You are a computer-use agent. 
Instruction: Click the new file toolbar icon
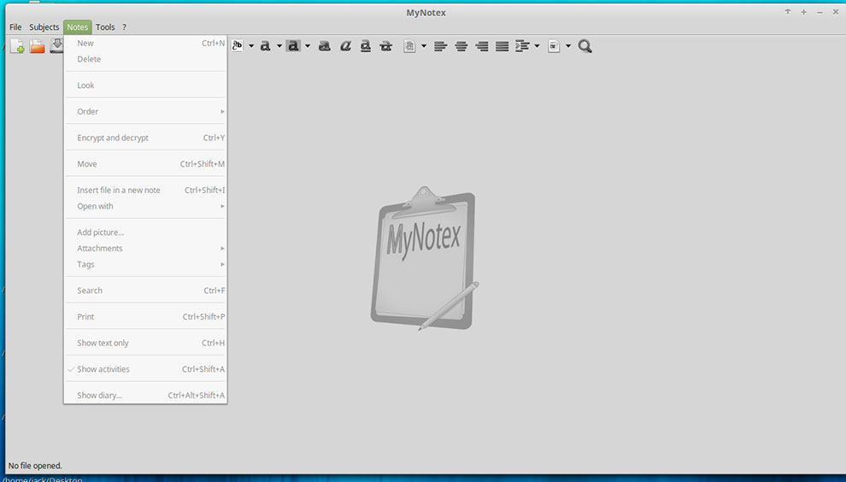click(x=17, y=46)
